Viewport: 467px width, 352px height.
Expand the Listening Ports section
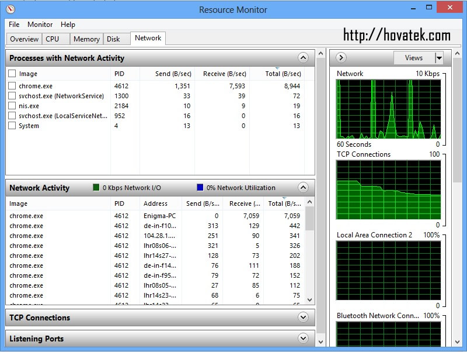tap(303, 339)
